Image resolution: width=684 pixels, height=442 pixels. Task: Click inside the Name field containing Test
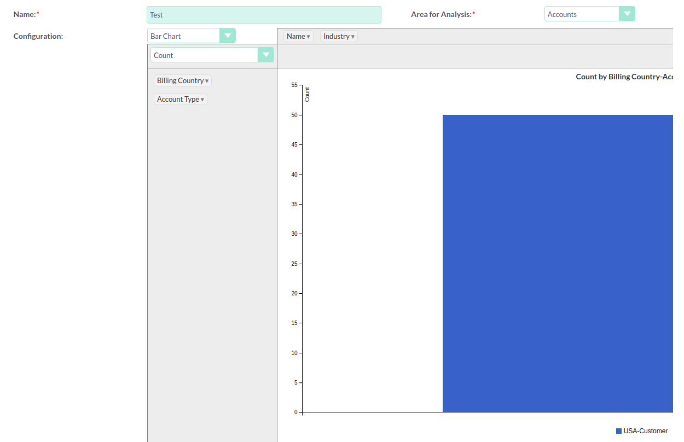[x=264, y=15]
